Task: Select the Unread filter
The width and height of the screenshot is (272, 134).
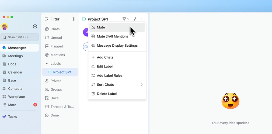Action: [56, 38]
